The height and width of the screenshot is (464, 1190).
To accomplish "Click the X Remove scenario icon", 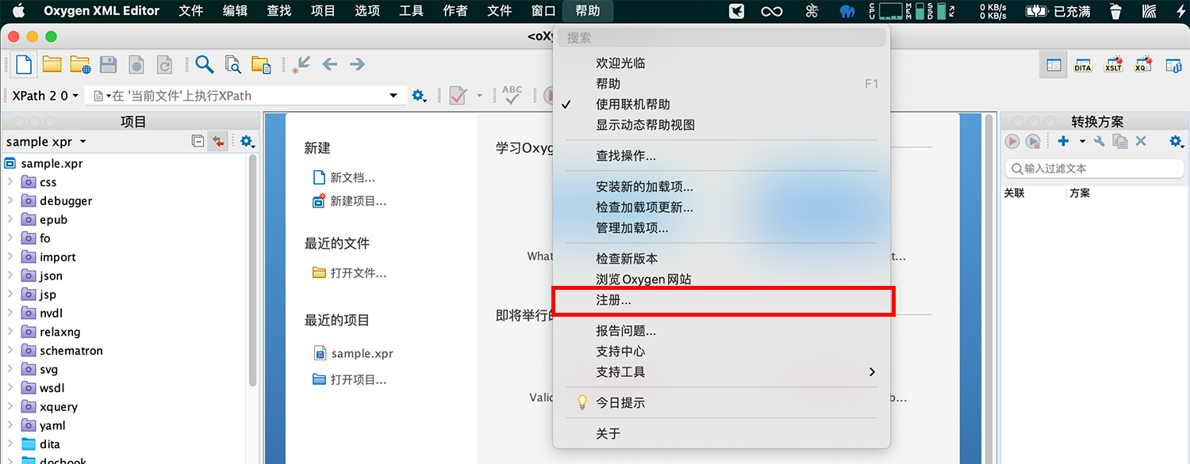I will point(1141,141).
